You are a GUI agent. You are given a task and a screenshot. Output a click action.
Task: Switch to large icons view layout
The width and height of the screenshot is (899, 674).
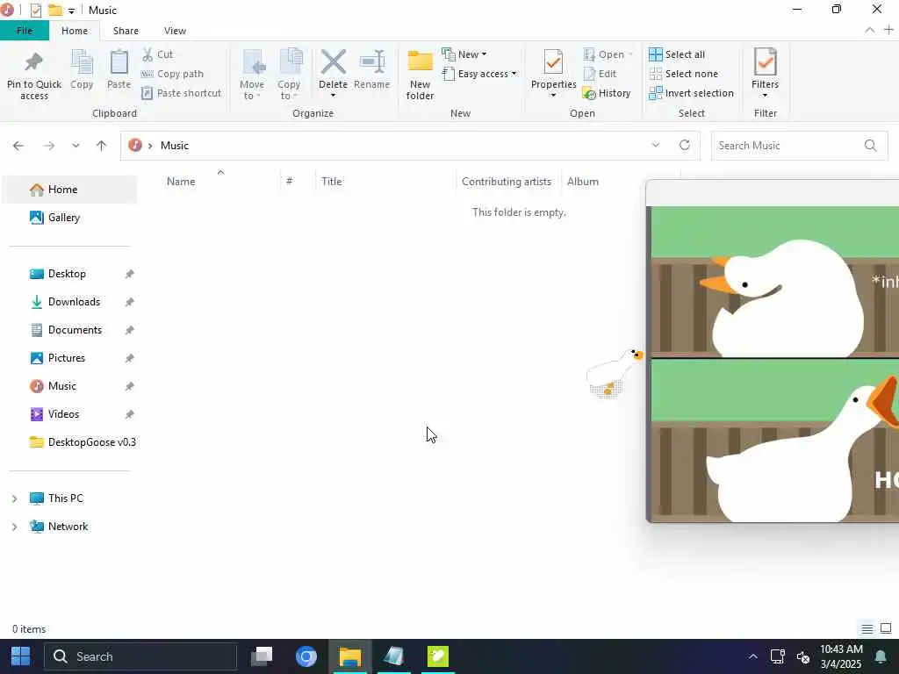(886, 628)
